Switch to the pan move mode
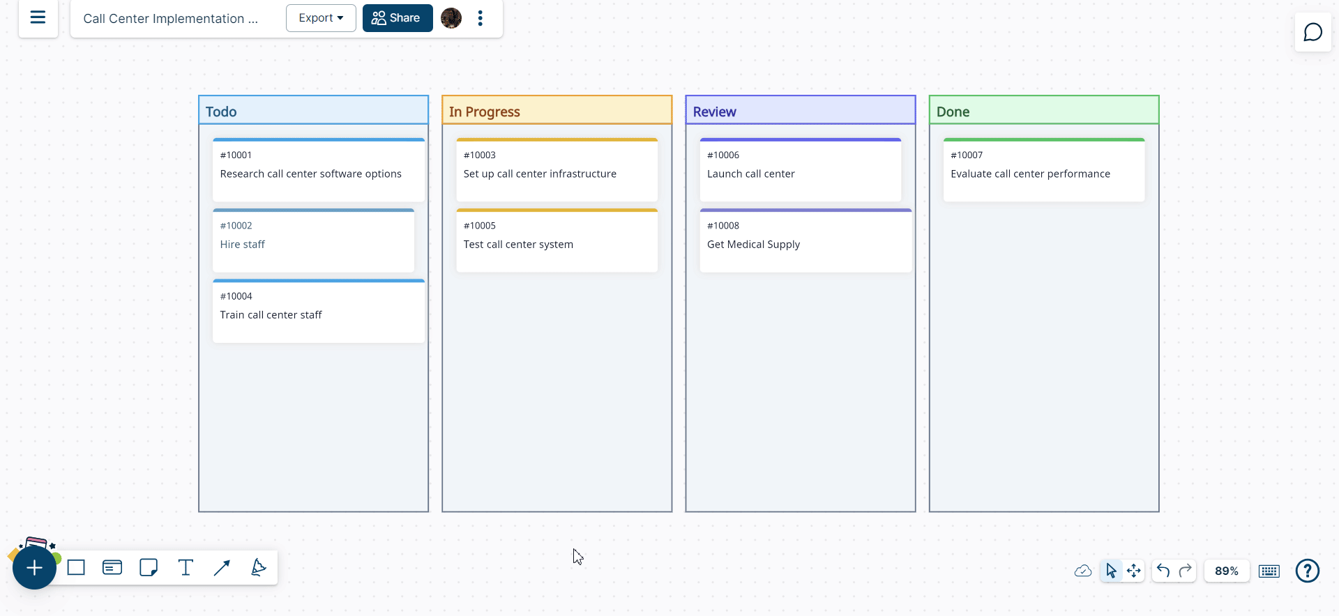The width and height of the screenshot is (1339, 616). tap(1134, 571)
